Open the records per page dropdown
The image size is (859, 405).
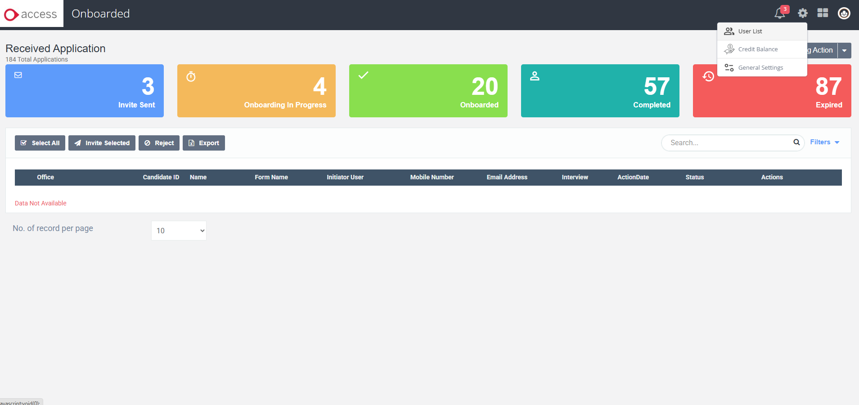pos(178,230)
